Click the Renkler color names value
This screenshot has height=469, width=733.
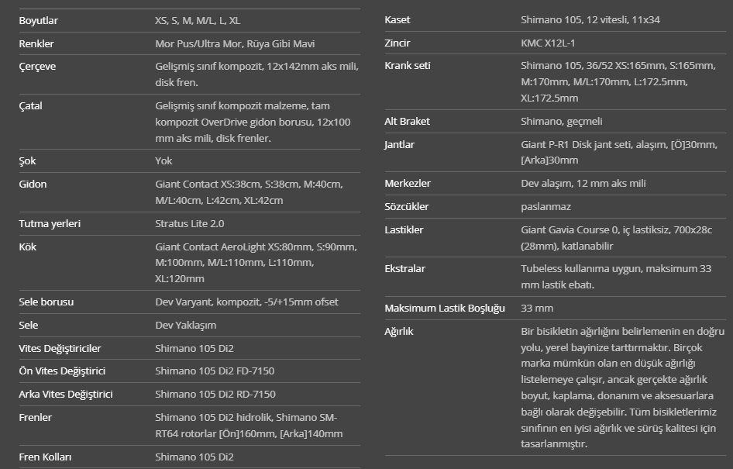click(235, 43)
